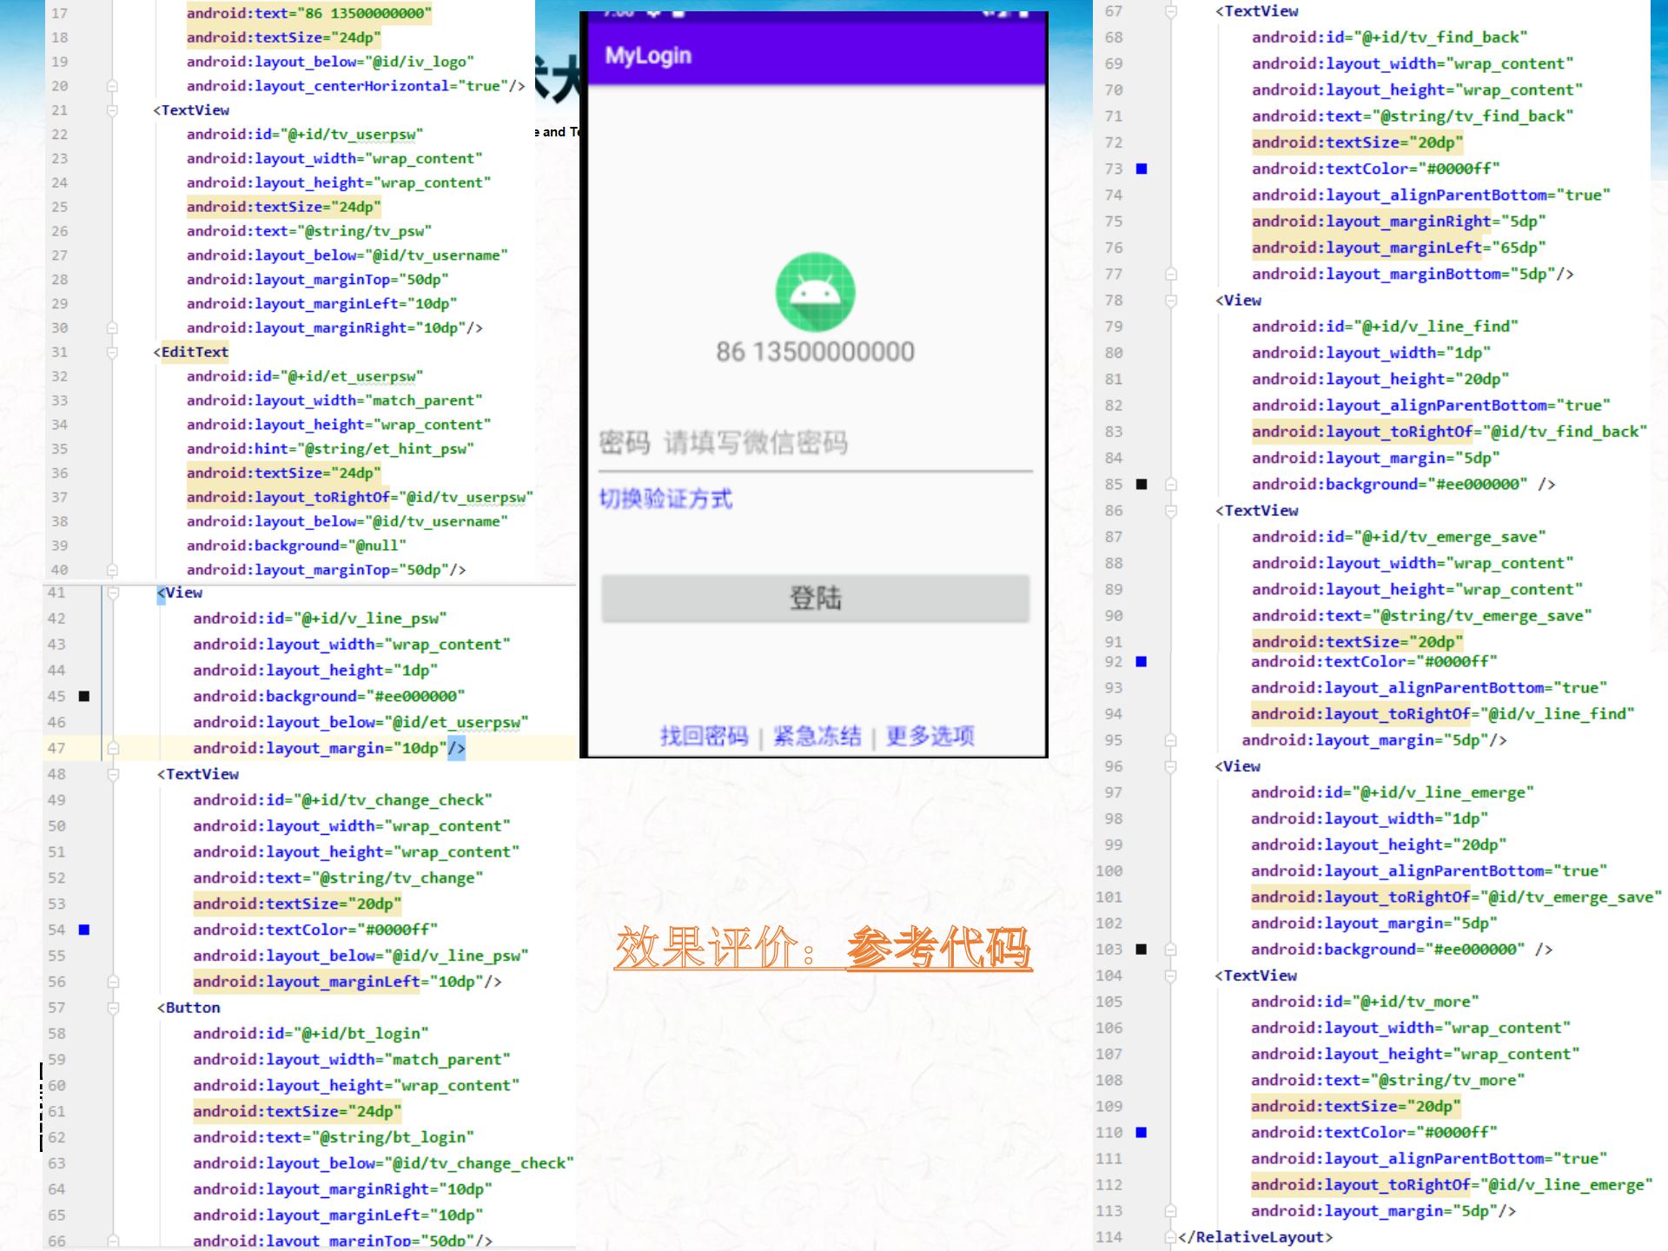Collapse the TextView block at line 21
The height and width of the screenshot is (1251, 1668).
point(112,110)
